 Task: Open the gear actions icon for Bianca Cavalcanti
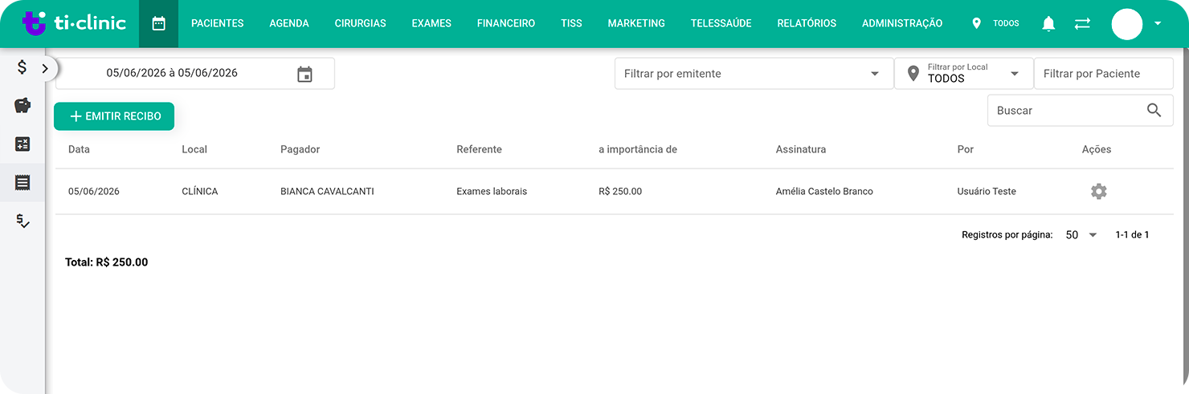click(1098, 191)
